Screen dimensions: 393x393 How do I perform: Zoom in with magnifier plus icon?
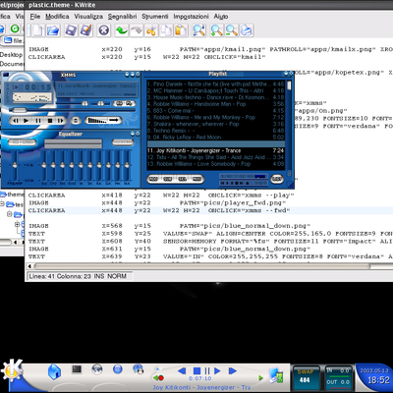(x=216, y=30)
